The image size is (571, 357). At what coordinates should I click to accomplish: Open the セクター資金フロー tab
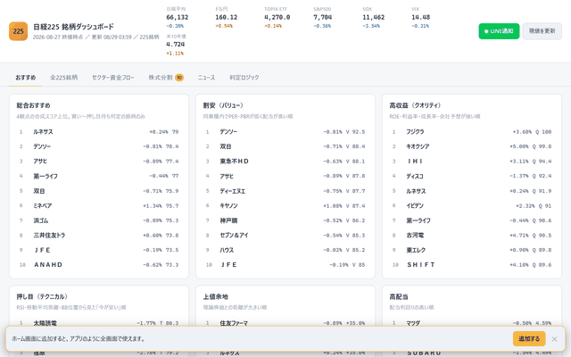point(113,78)
